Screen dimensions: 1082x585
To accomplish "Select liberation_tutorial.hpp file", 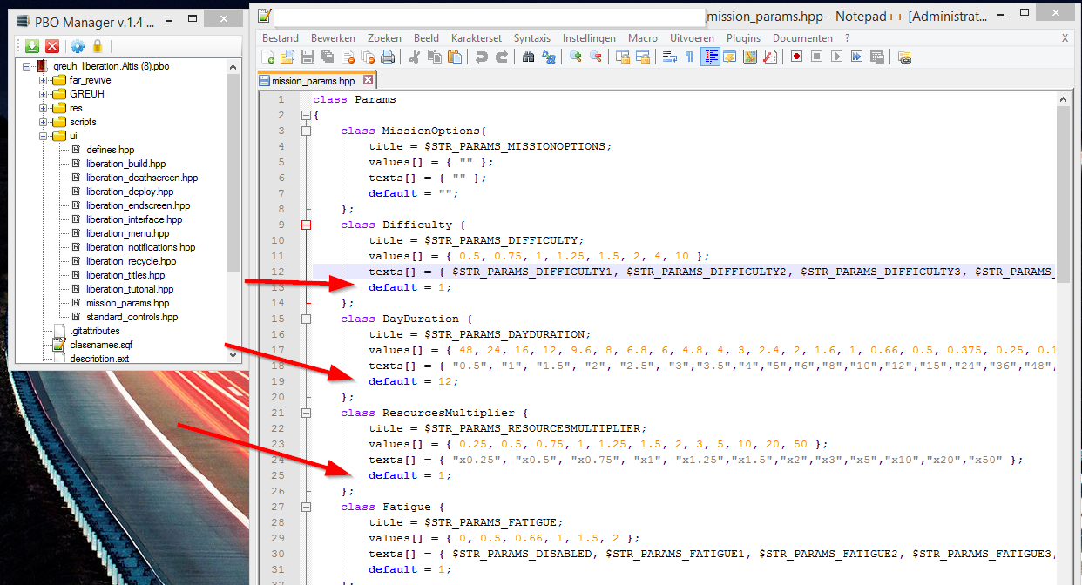I will pos(129,289).
